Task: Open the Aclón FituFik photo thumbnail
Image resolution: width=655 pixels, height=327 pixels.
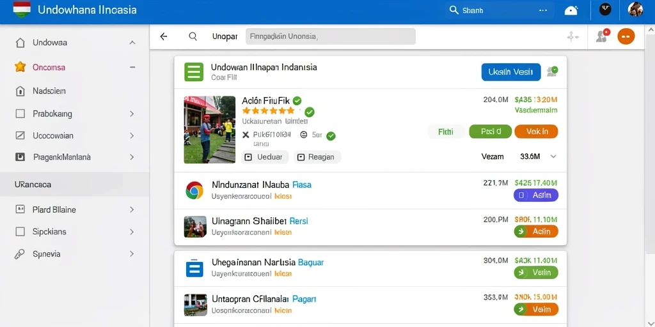Action: click(x=210, y=130)
